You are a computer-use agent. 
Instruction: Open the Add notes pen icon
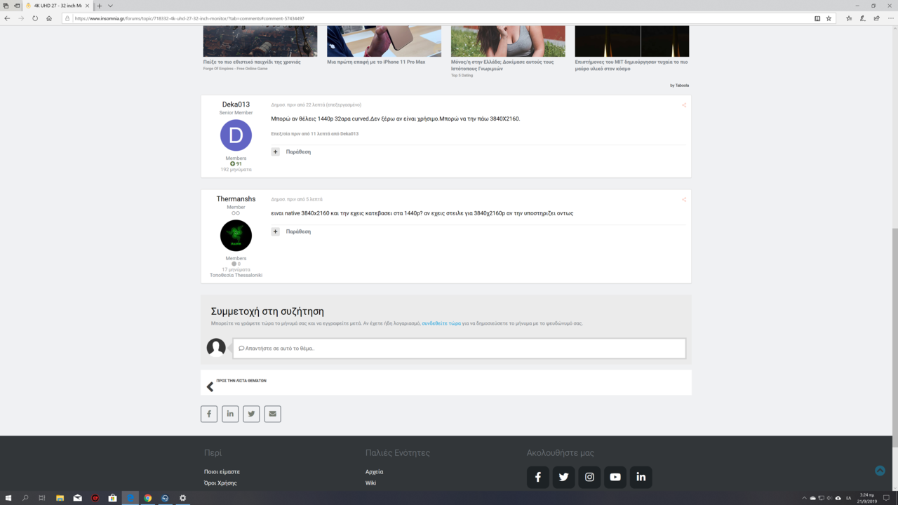tap(863, 18)
